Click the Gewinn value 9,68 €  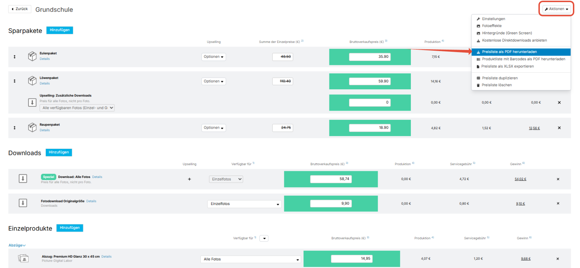(526, 259)
